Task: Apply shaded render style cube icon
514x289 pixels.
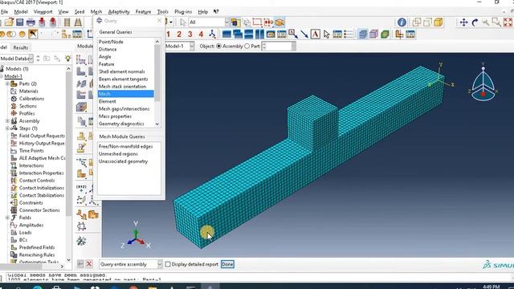Action: pyautogui.click(x=439, y=22)
